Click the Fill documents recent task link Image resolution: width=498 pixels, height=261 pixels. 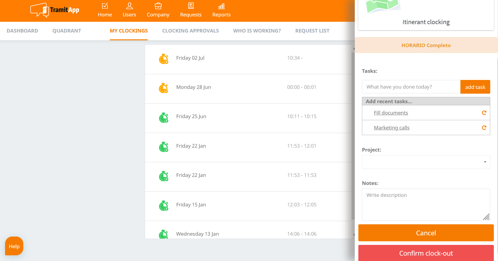pos(391,113)
